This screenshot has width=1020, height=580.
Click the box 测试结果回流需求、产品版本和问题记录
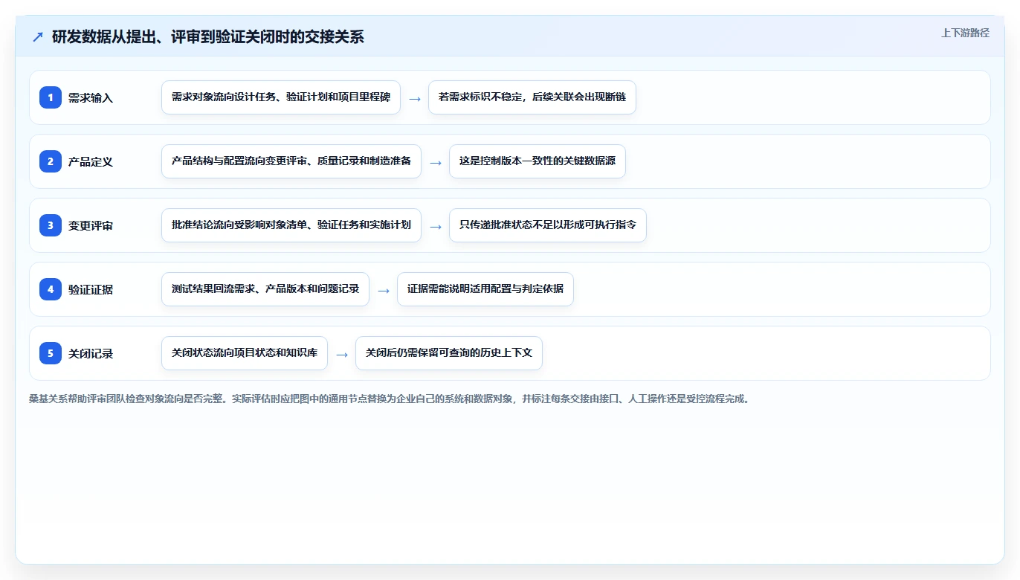point(265,289)
